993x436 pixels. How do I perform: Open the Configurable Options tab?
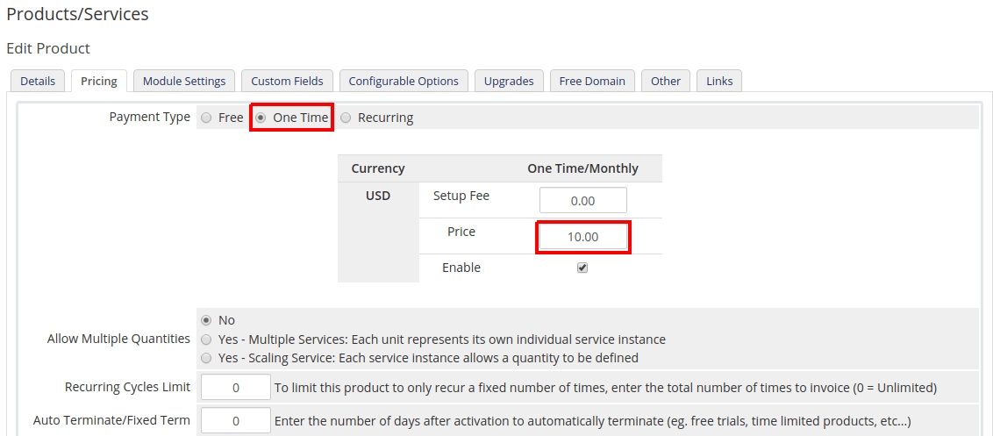[404, 81]
